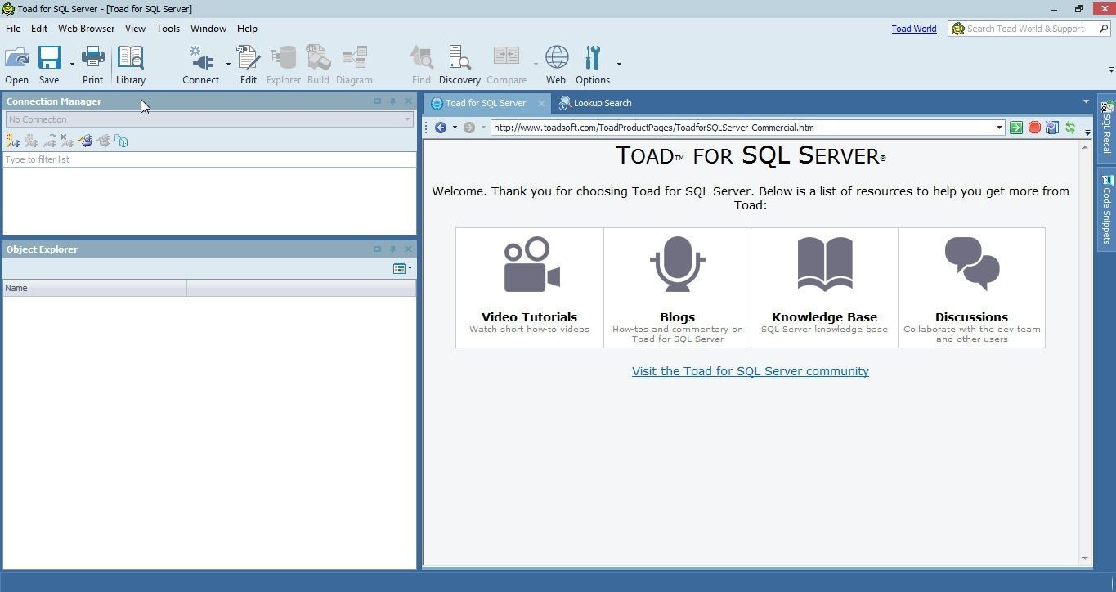Toggle auto-hide pin on Connection Manager panel
This screenshot has height=592, width=1116.
[x=392, y=101]
